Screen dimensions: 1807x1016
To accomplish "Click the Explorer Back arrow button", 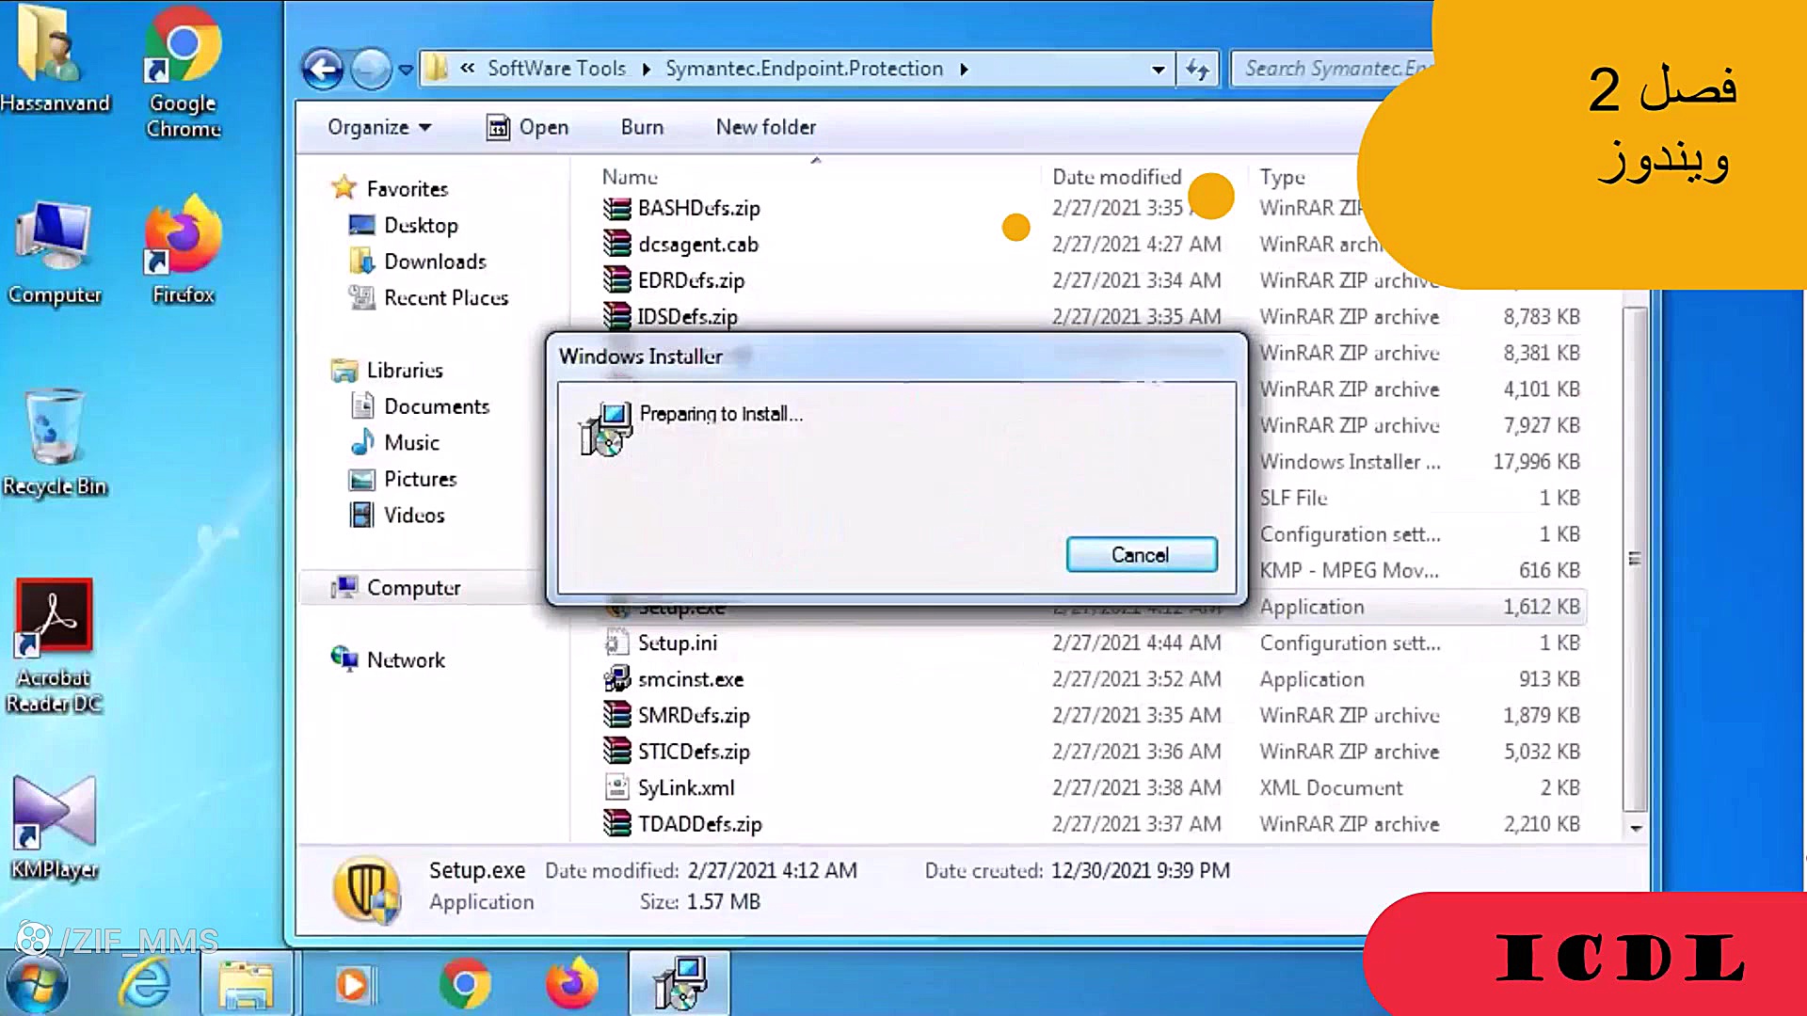I will point(323,69).
